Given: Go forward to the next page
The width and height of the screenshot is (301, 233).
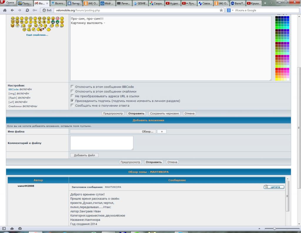Looking at the screenshot, I should coord(20,10).
